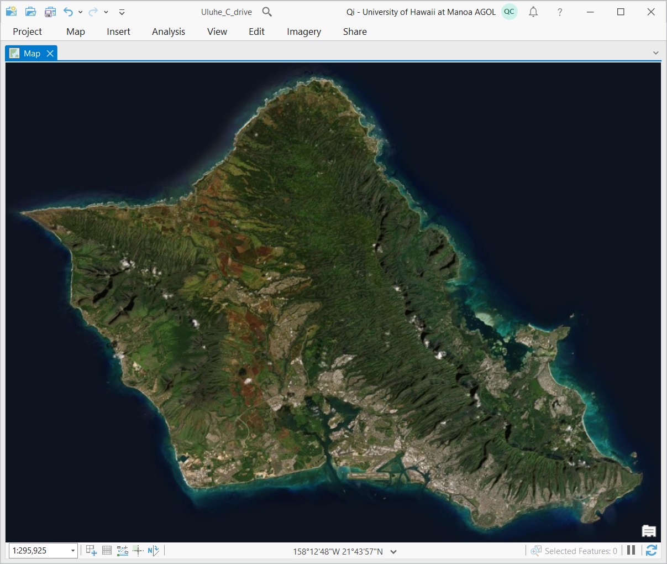667x564 pixels.
Task: Expand the map scale dropdown
Action: pyautogui.click(x=72, y=551)
